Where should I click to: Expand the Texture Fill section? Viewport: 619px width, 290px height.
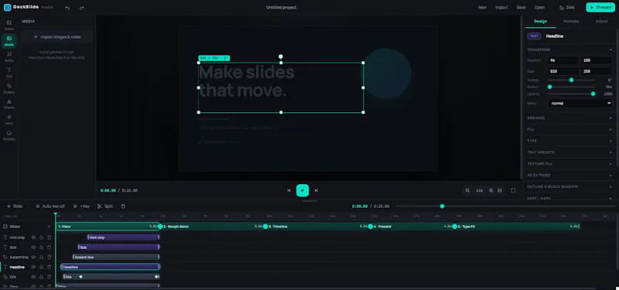click(x=569, y=164)
